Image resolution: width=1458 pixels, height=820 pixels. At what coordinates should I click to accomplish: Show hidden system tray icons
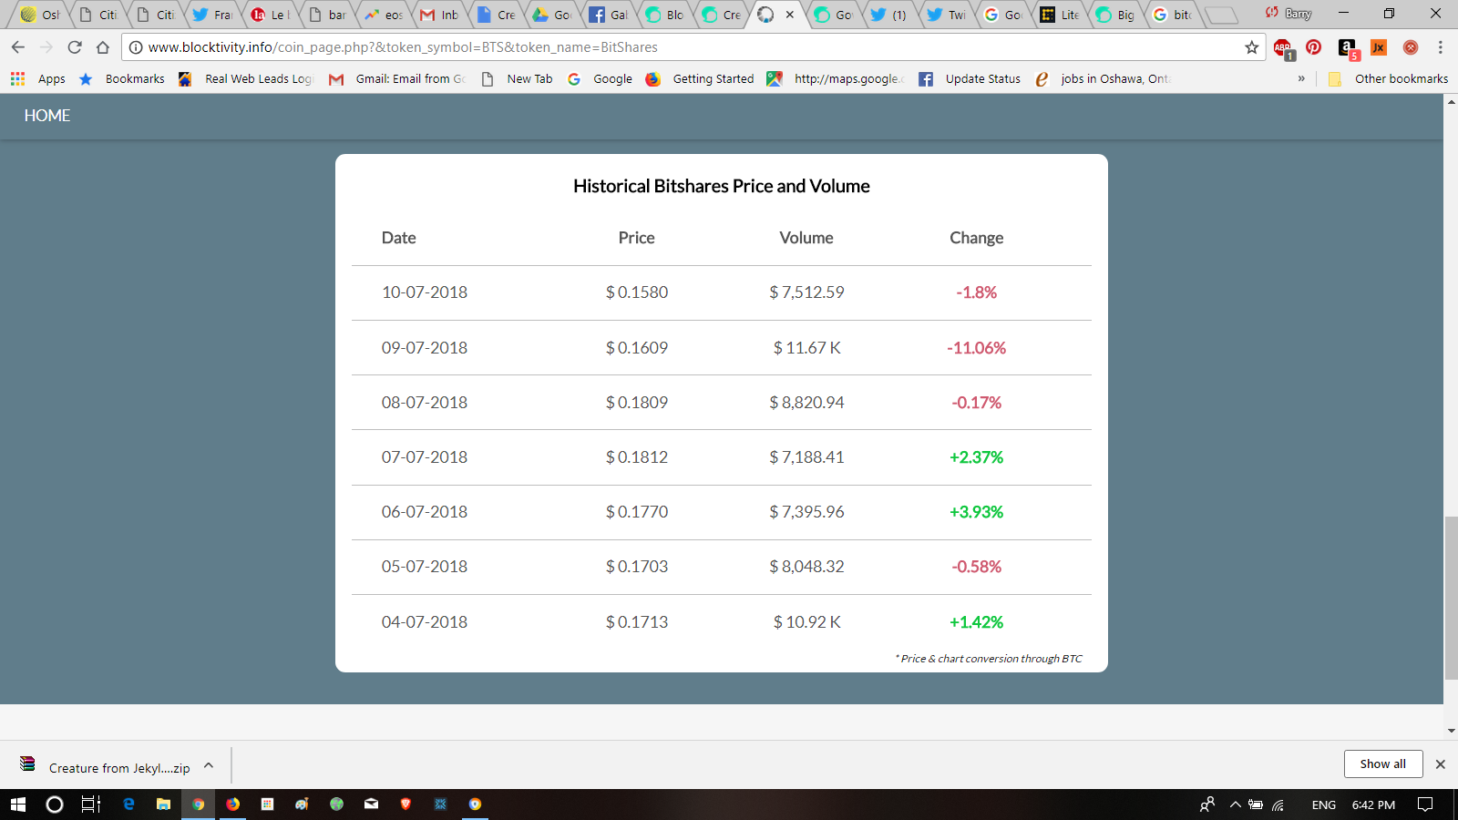tap(1236, 805)
